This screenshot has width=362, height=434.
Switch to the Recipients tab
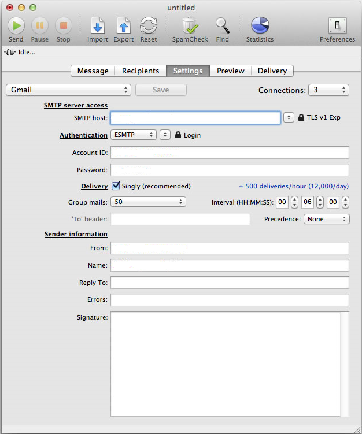coord(141,71)
